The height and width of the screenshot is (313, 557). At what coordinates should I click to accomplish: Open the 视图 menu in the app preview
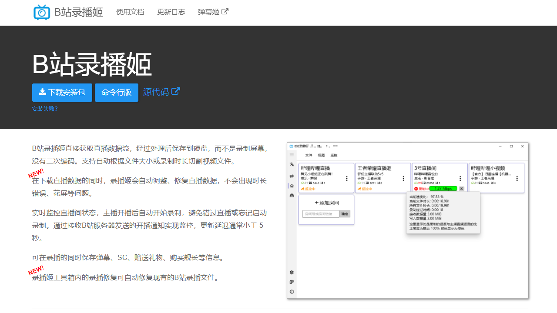[x=321, y=155]
